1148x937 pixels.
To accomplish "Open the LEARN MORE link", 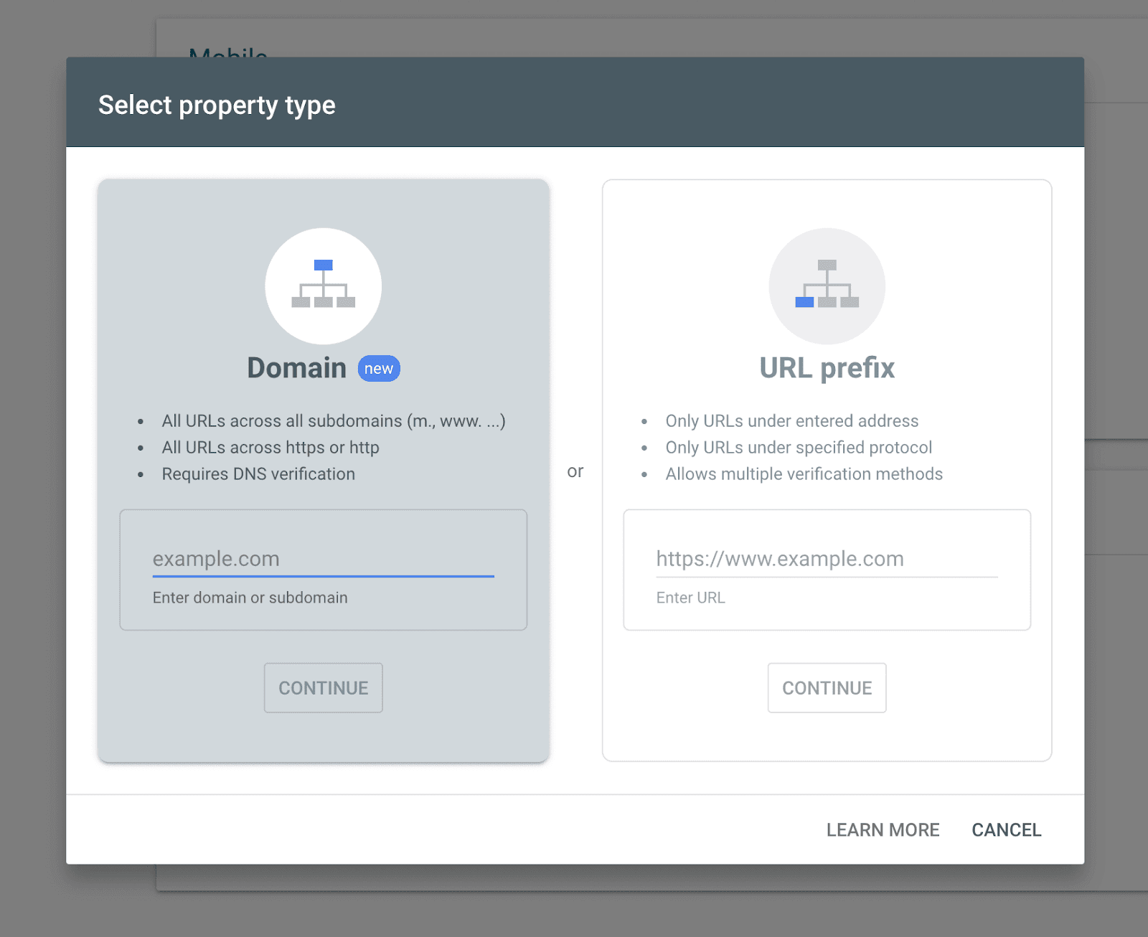I will 883,830.
